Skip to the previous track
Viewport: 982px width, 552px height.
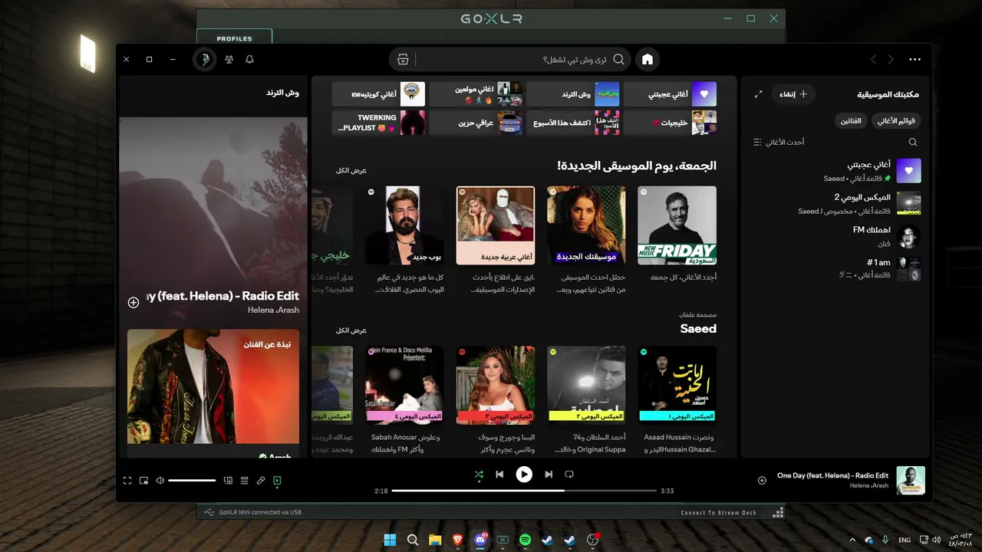(499, 475)
